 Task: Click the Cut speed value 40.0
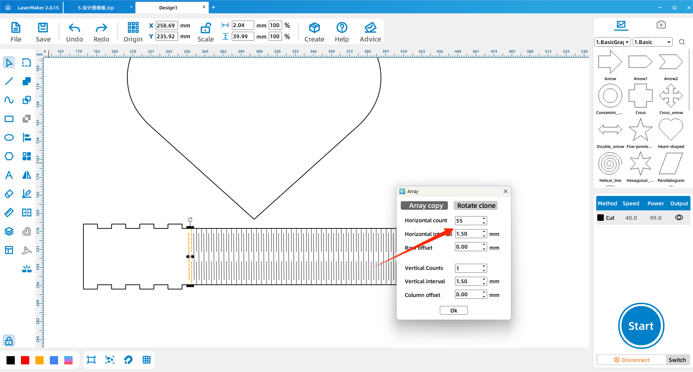coord(631,218)
